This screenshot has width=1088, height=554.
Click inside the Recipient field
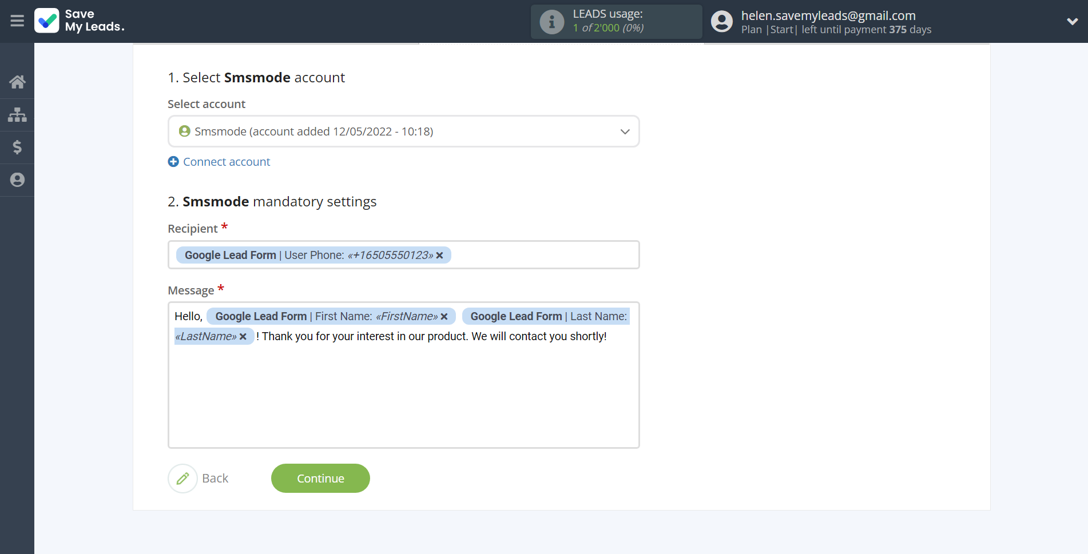[403, 255]
